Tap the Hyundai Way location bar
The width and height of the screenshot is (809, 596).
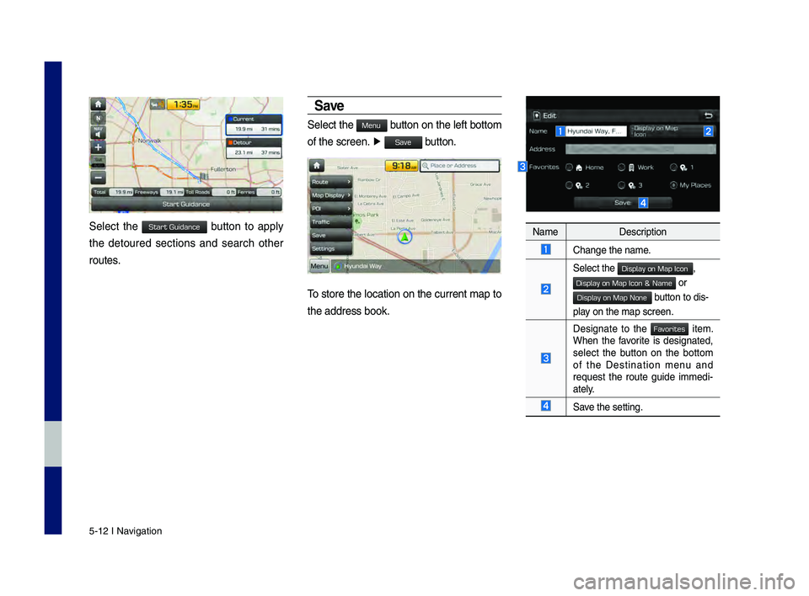415,266
